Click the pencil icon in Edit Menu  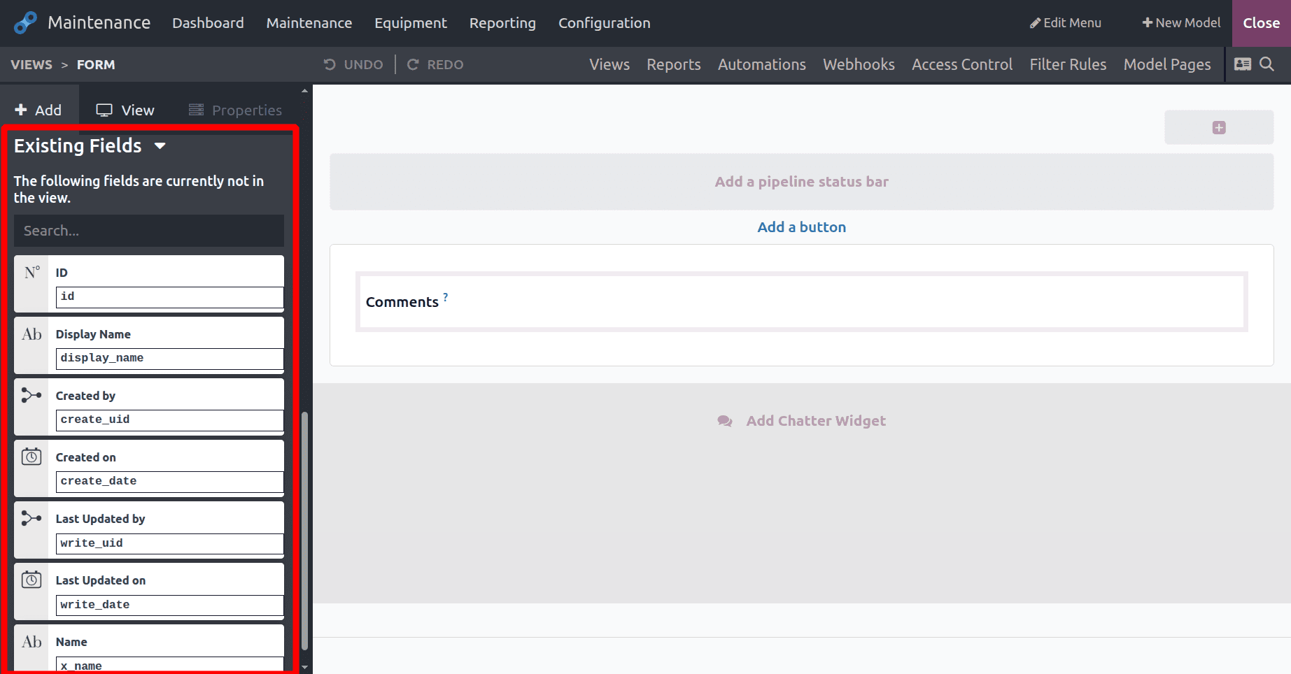[x=1035, y=23]
